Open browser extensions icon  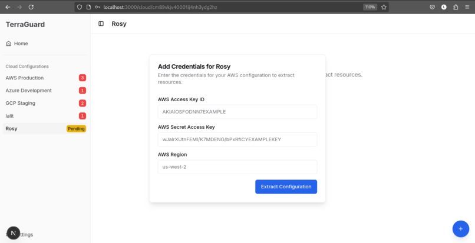[x=456, y=7]
